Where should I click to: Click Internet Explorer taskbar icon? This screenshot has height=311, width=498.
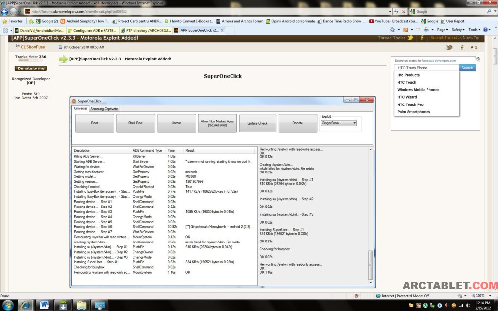tap(25, 305)
